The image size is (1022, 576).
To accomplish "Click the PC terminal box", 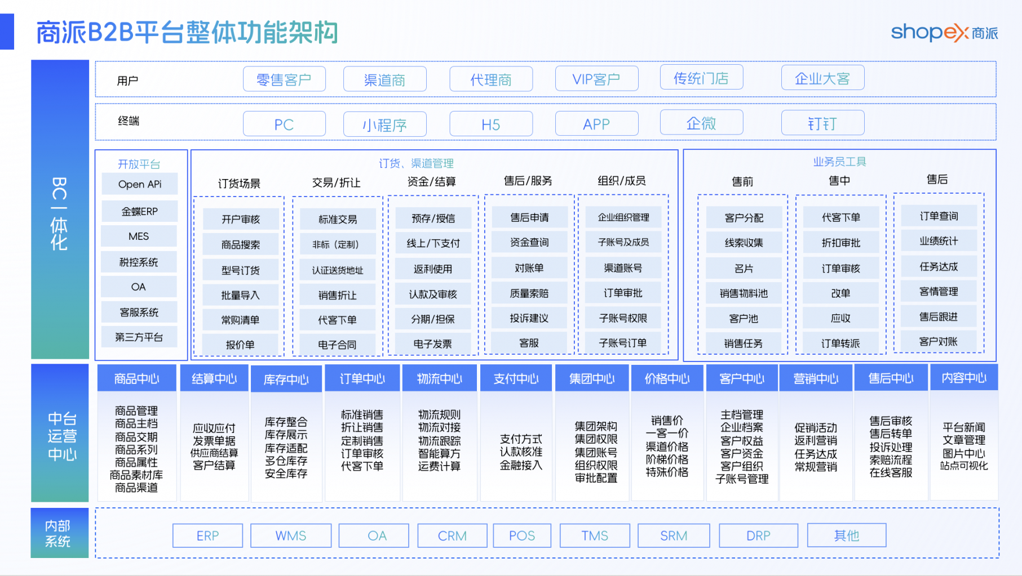I will [284, 123].
